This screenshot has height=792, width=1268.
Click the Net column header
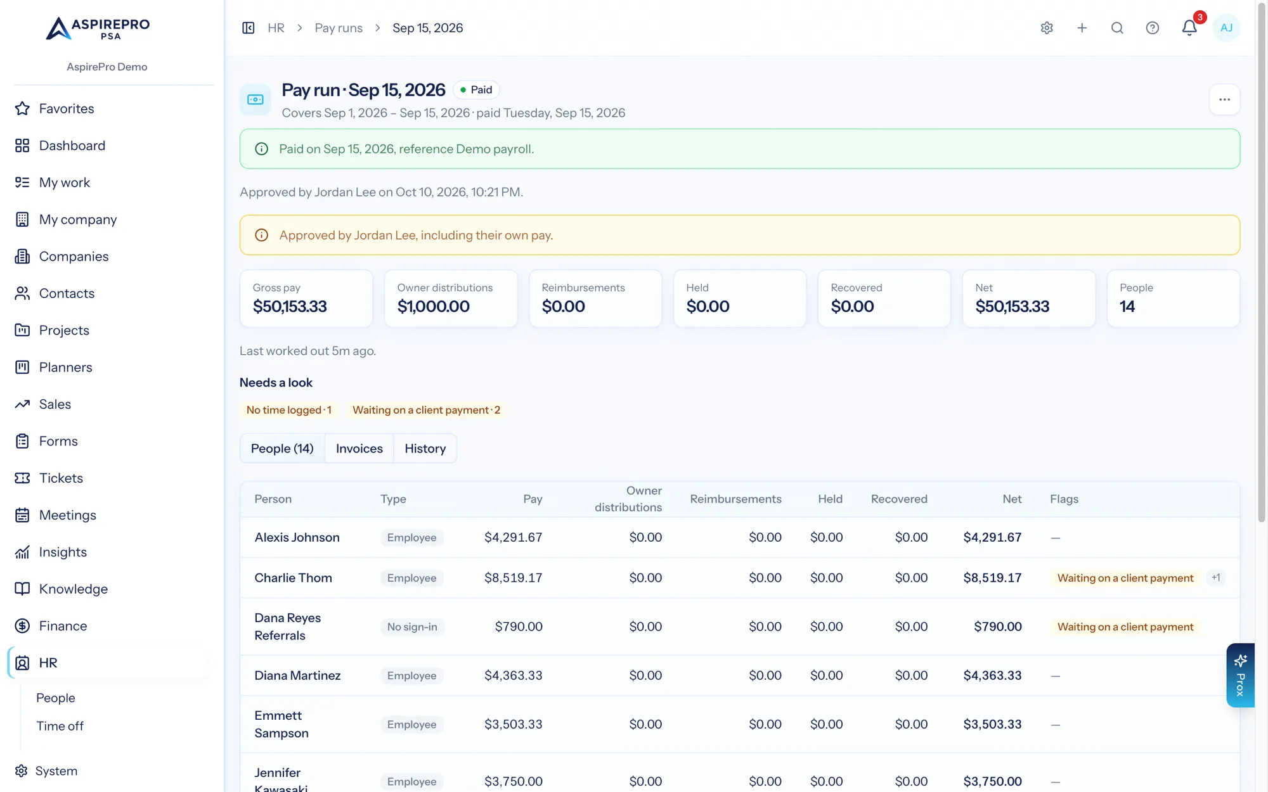1012,499
